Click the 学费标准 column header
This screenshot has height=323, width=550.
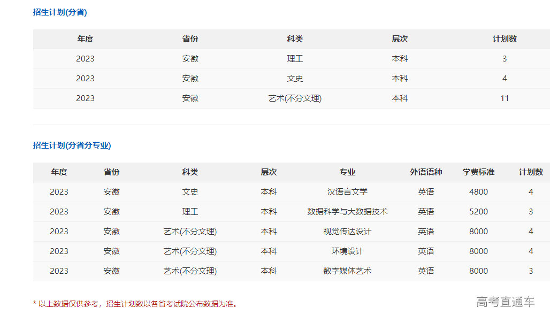coord(478,172)
